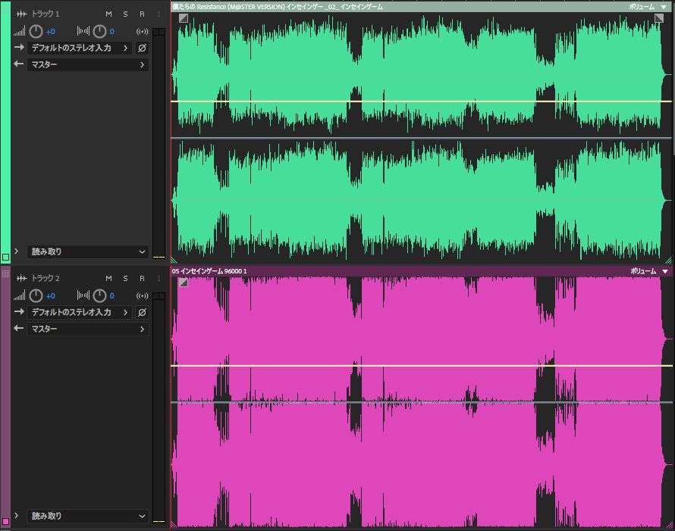
Task: Open Track 1 master output dropdown
Action: click(88, 65)
